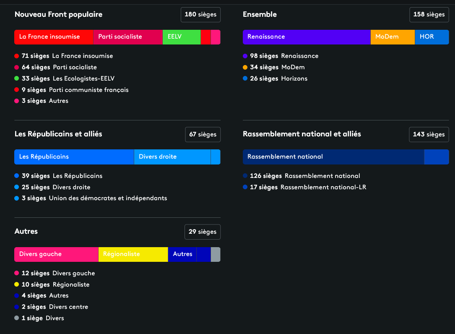Click the green EELV bar segment
The height and width of the screenshot is (334, 455).
(182, 37)
